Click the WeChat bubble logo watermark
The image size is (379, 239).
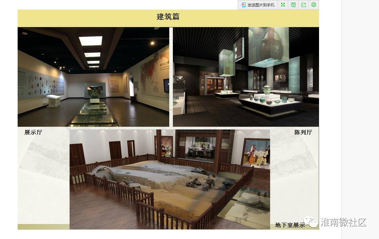coord(311,221)
